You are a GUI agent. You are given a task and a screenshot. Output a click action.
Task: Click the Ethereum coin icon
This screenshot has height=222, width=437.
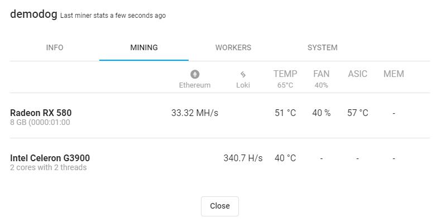tap(195, 74)
